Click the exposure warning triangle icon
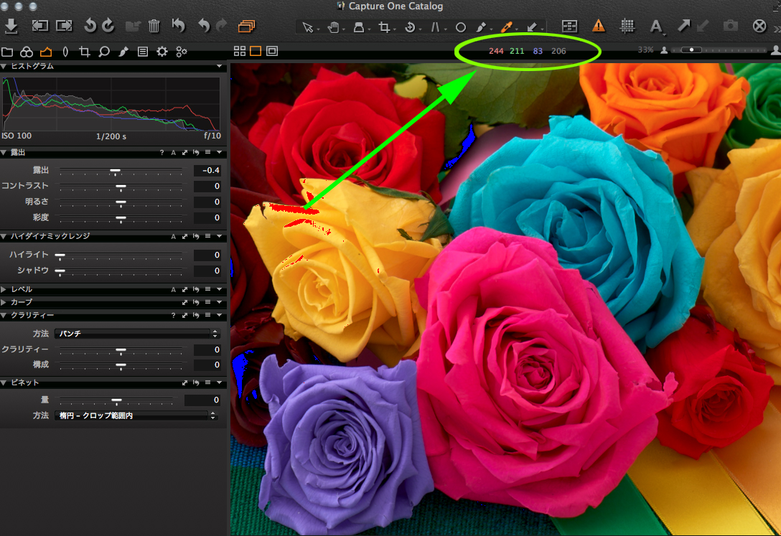 point(598,26)
